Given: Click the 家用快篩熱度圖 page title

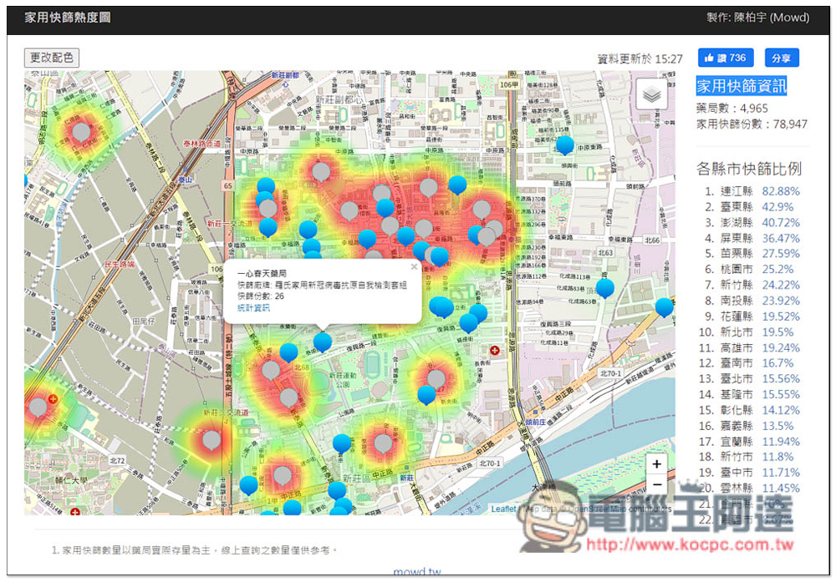Looking at the screenshot, I should point(67,18).
